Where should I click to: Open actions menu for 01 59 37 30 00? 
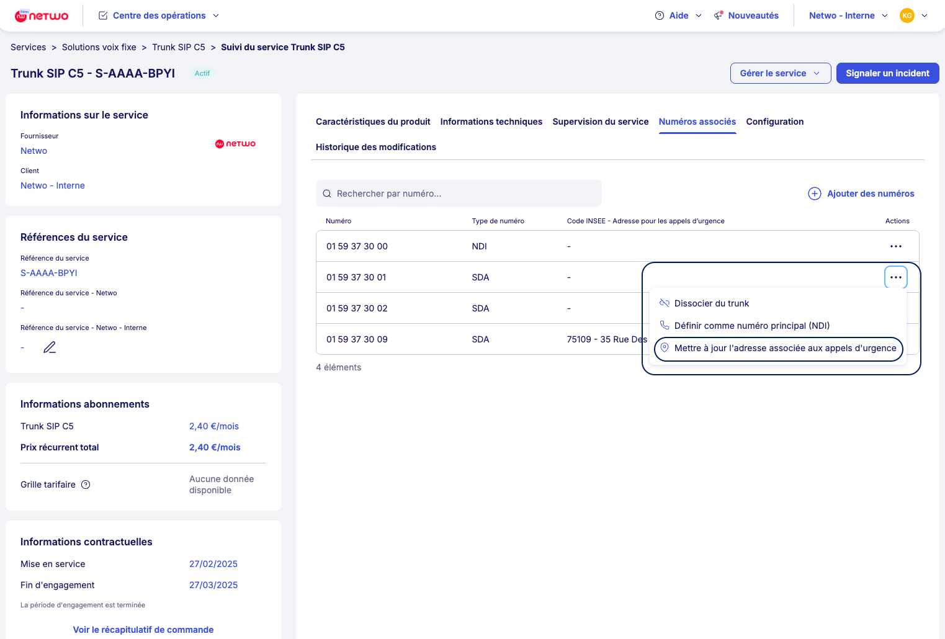tap(896, 246)
